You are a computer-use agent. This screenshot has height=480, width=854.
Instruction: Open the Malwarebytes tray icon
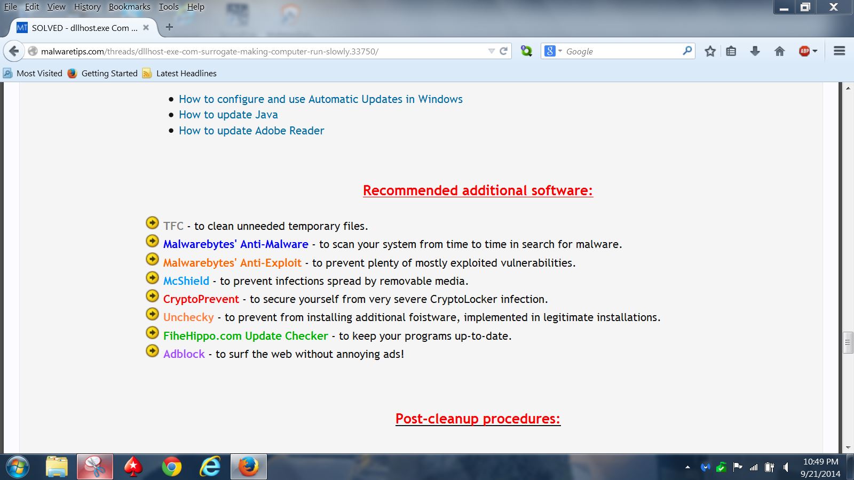pyautogui.click(x=706, y=468)
